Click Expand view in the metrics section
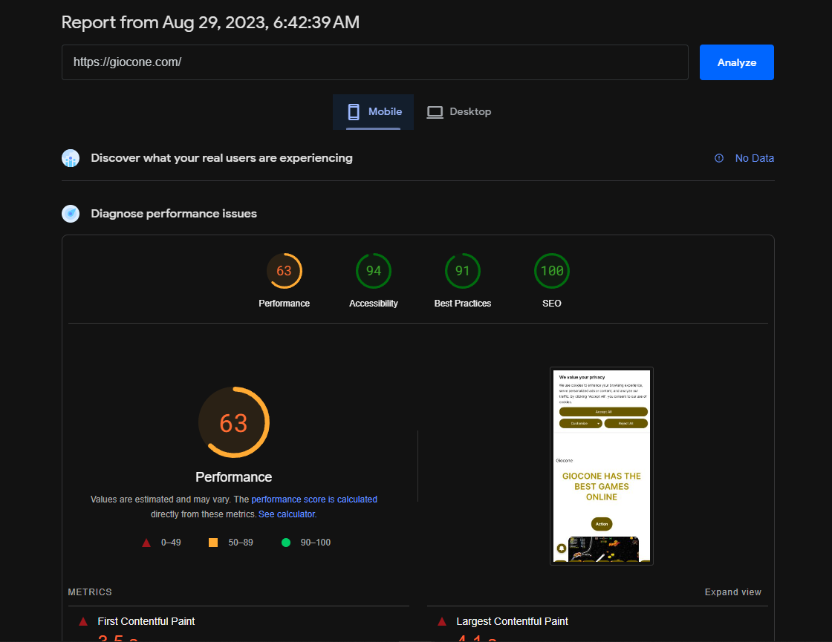The height and width of the screenshot is (642, 832). coord(732,592)
